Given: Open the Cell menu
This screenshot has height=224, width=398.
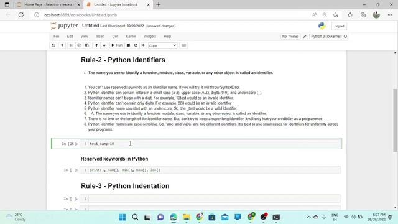Looking at the screenshot, I should click(115, 36).
